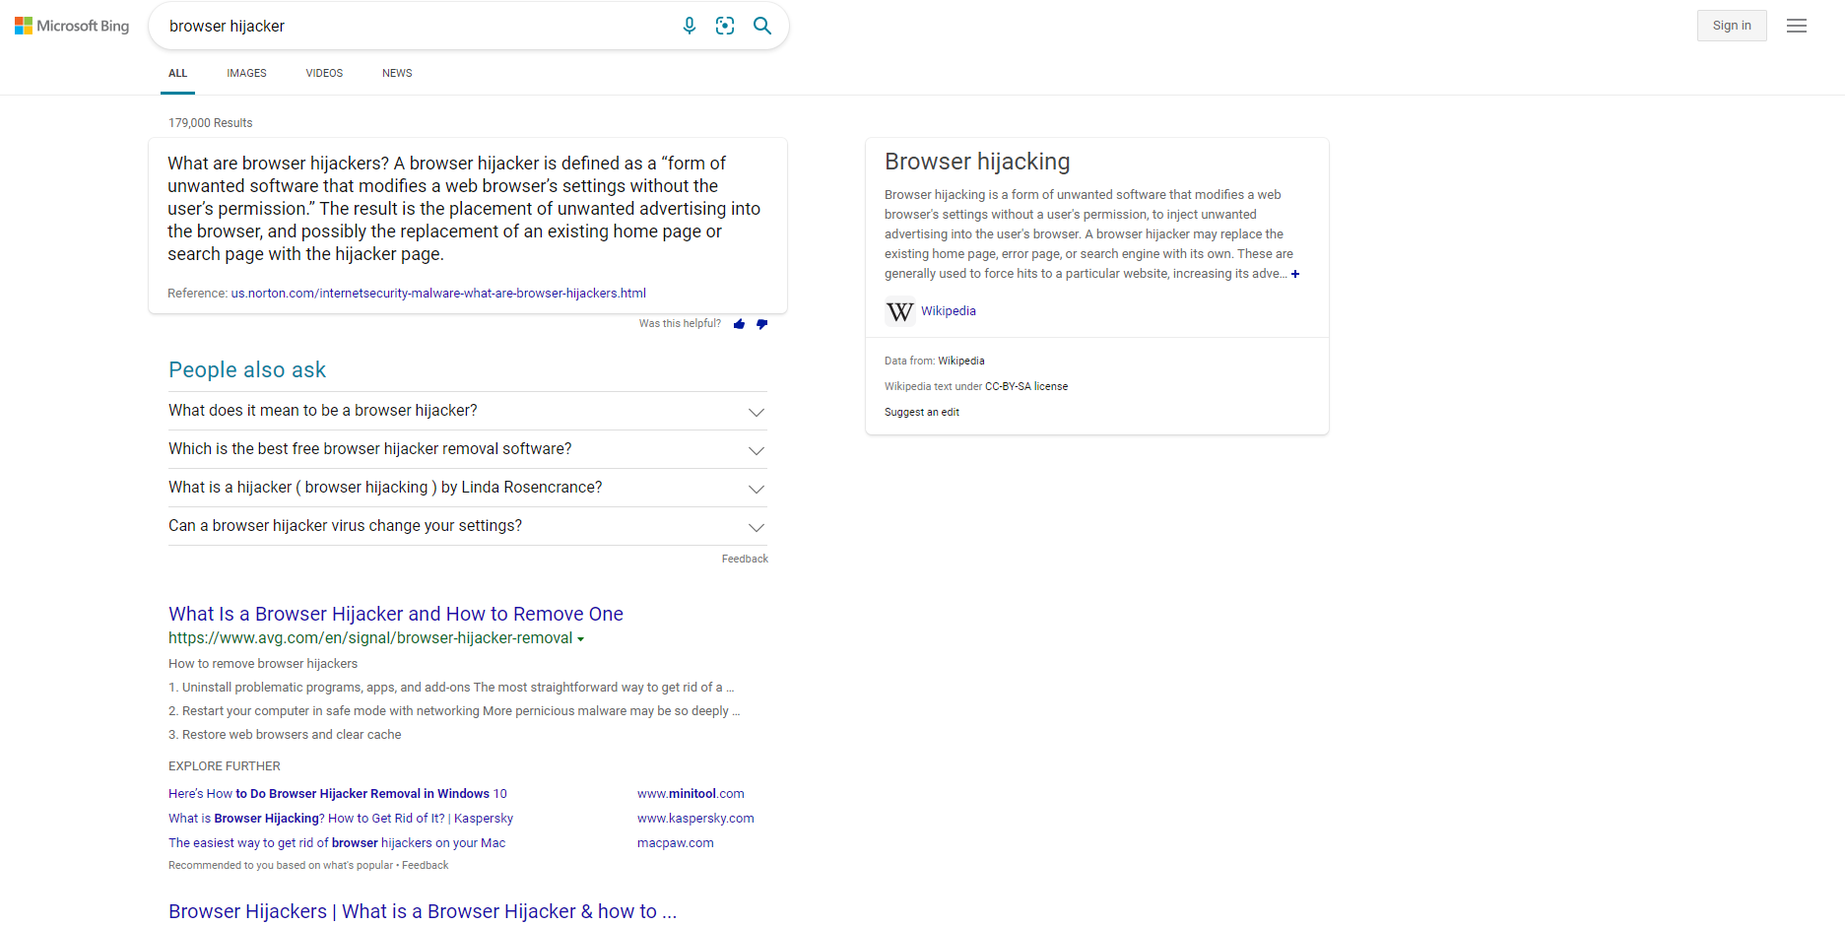The height and width of the screenshot is (926, 1845).
Task: Click "2. Restart your computer in safe mode" line
Action: click(x=454, y=711)
